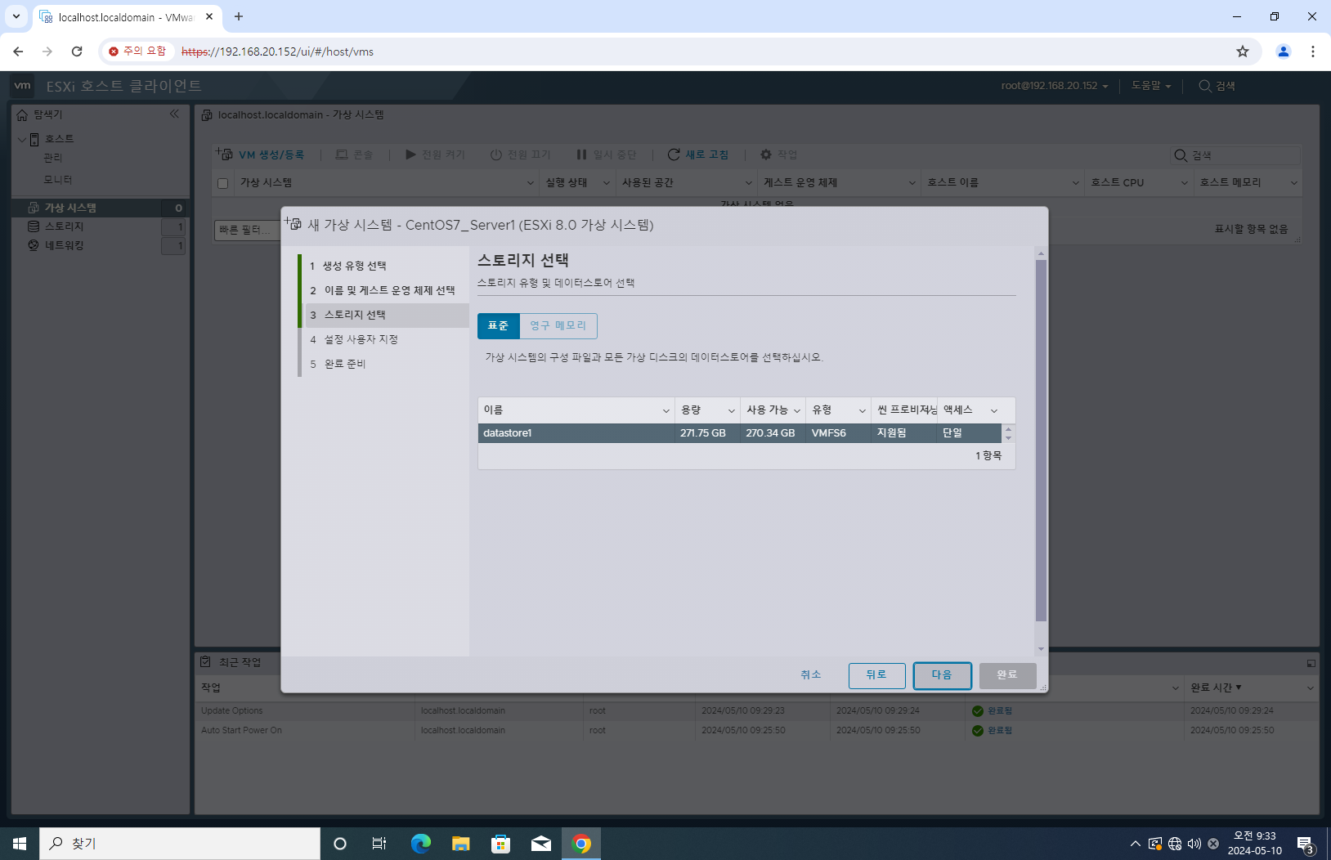Open the 용량 column dropdown
1331x860 pixels.
[x=731, y=410]
